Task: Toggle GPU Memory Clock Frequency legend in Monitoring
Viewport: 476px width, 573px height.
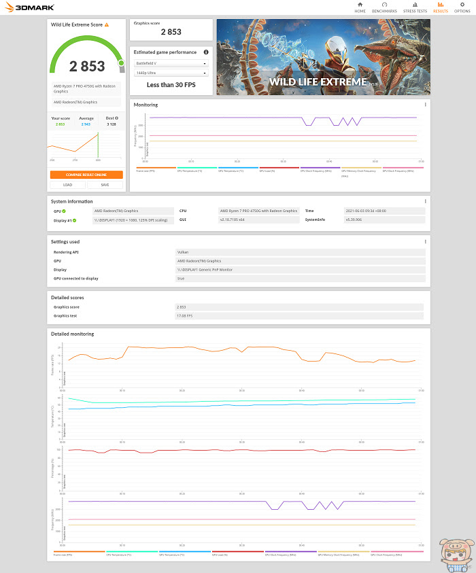Action: 361,172
